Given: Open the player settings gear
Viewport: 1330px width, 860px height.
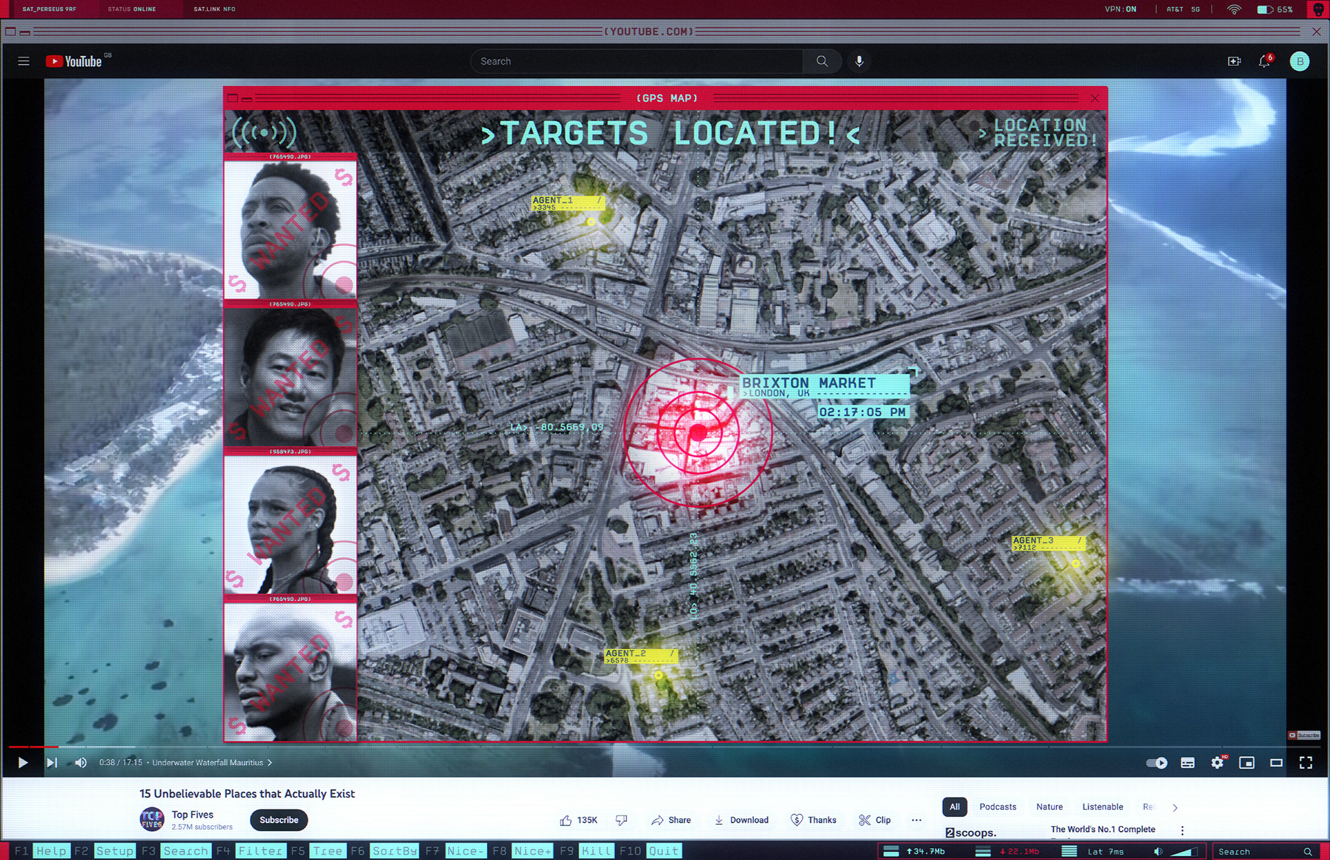Looking at the screenshot, I should click(1217, 762).
